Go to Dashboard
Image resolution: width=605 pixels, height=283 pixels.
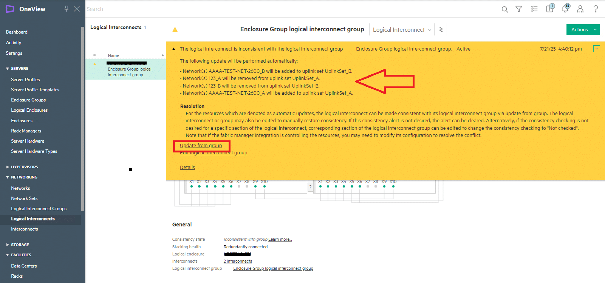point(17,32)
